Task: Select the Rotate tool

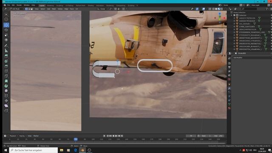Action: pyautogui.click(x=6, y=30)
